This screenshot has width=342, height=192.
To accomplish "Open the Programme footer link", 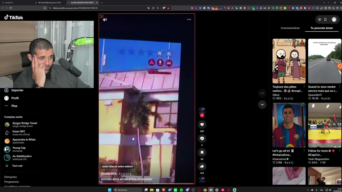I will [11, 182].
